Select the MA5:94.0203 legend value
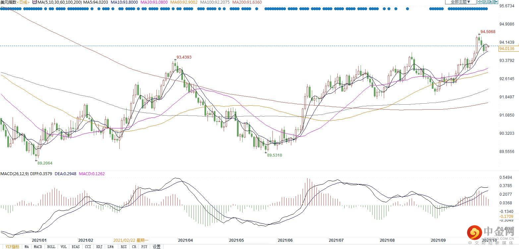This screenshot has height=249, width=519. 95,2
